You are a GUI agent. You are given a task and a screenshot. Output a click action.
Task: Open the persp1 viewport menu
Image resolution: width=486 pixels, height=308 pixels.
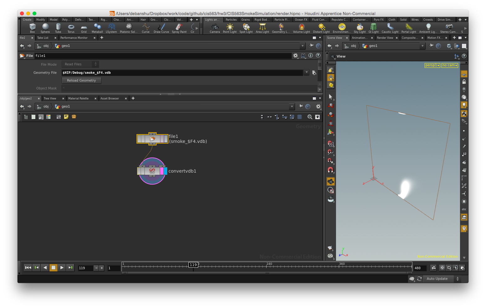click(x=432, y=65)
